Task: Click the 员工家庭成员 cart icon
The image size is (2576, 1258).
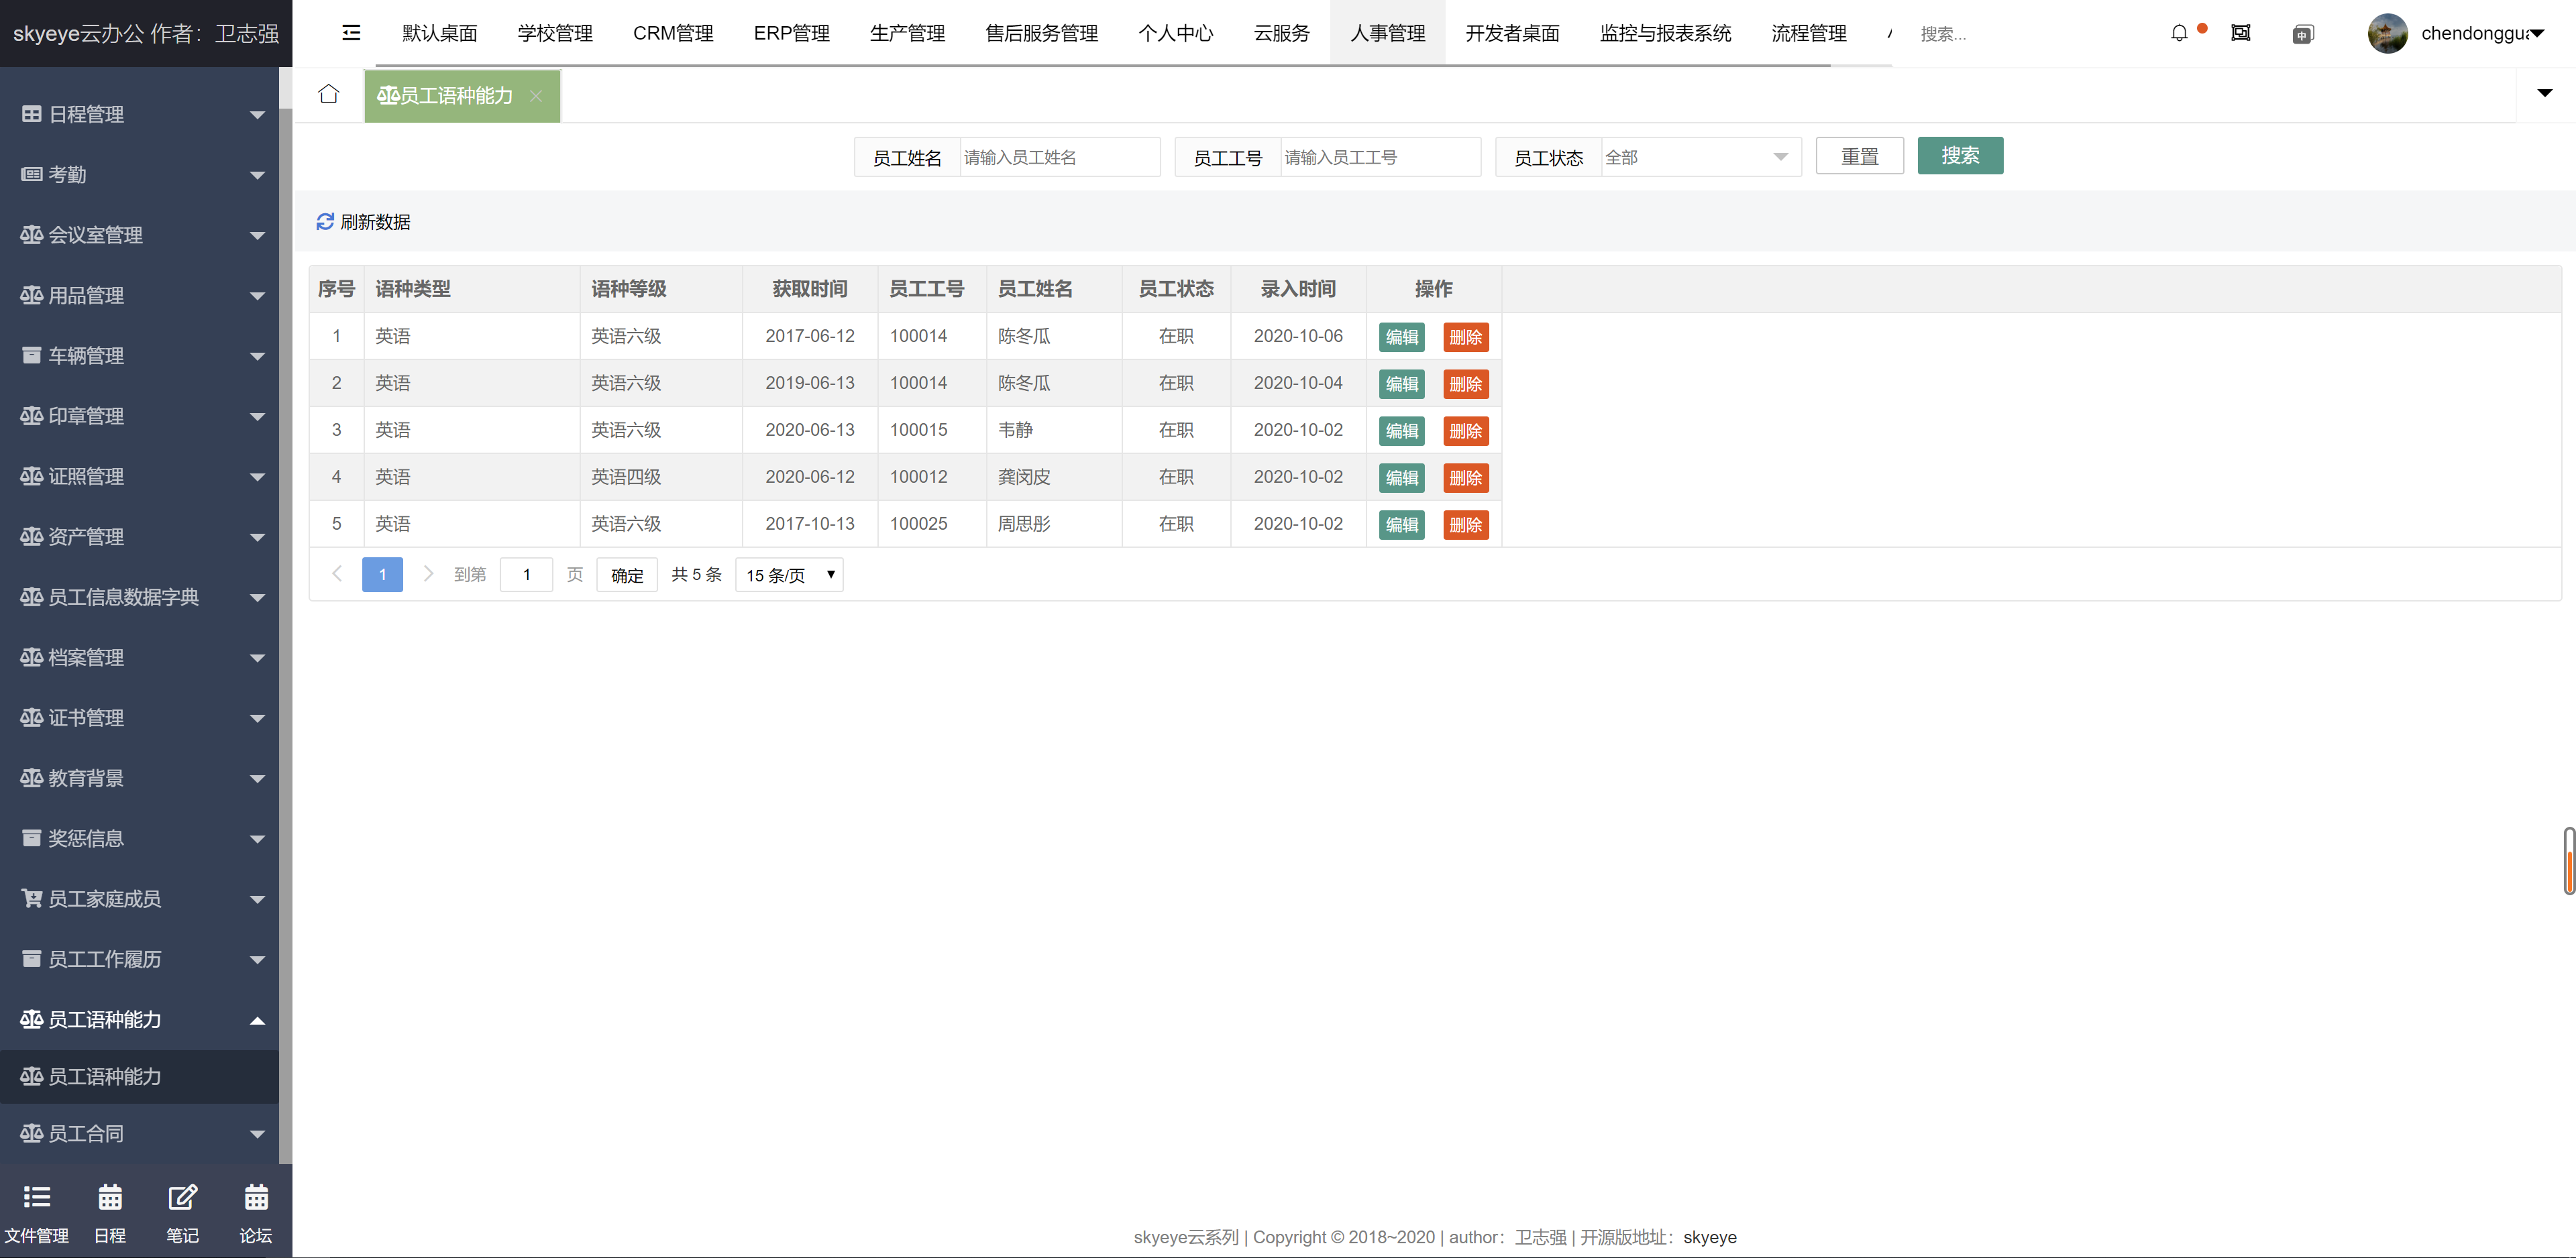Action: tap(32, 898)
